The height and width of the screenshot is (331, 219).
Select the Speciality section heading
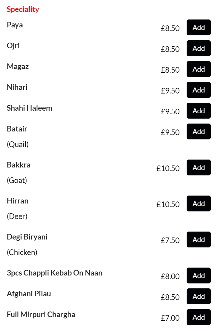coord(23,9)
